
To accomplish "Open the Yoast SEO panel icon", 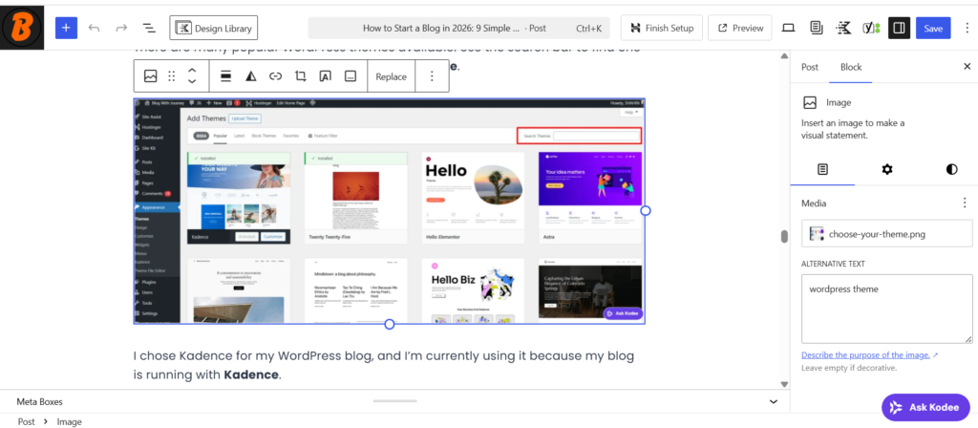I will (x=871, y=28).
